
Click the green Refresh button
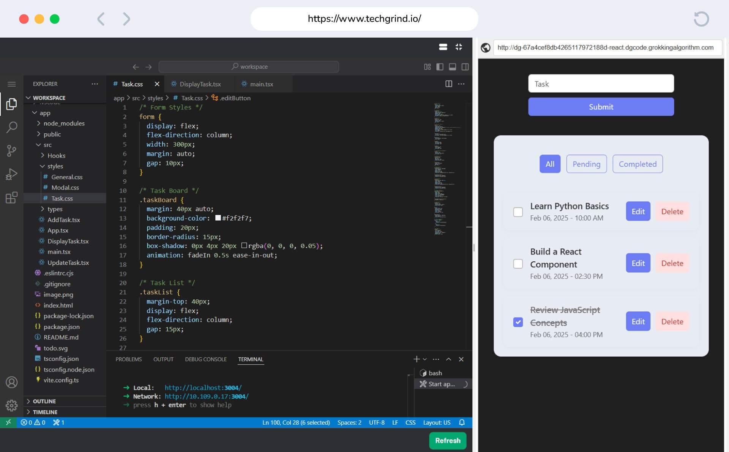point(447,441)
